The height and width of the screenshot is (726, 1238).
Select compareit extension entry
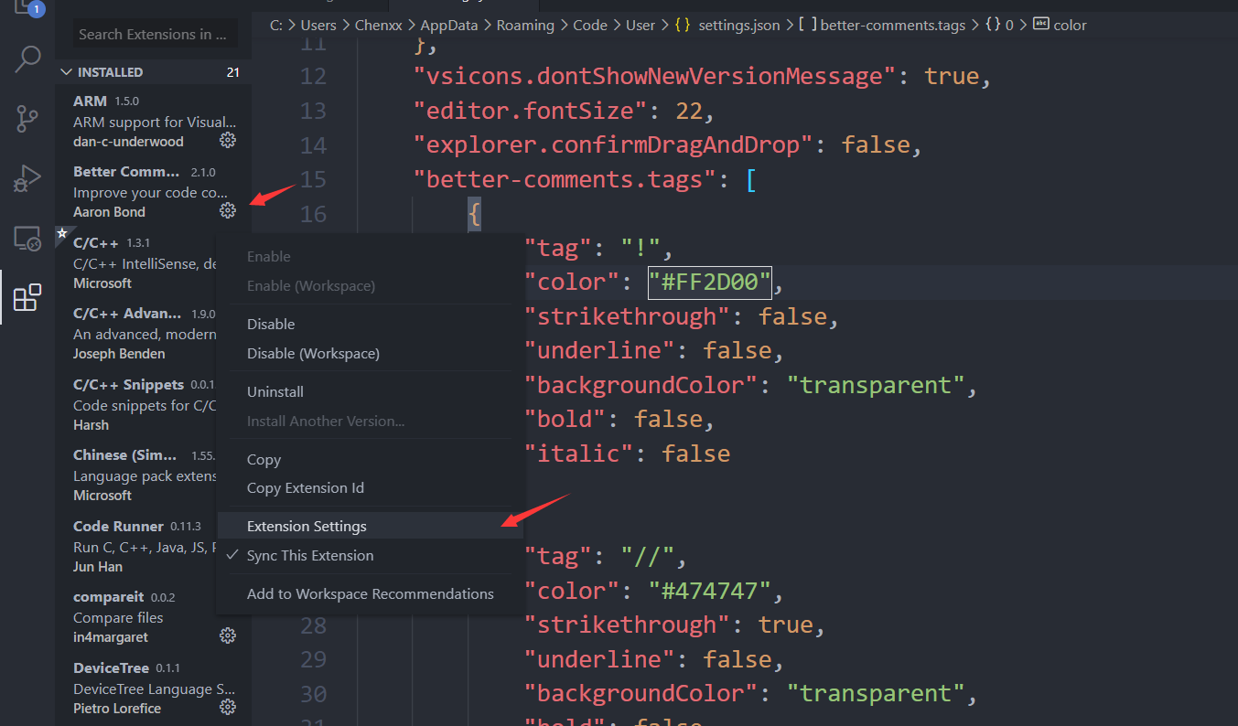(x=153, y=616)
